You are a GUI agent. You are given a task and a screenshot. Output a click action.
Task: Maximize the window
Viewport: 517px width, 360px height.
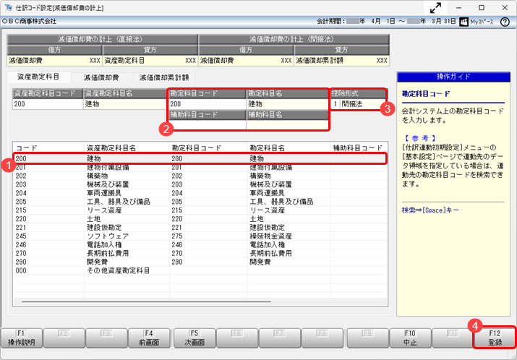tap(482, 7)
